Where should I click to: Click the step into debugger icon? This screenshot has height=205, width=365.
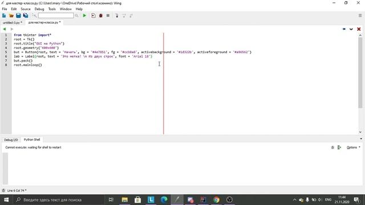point(116,15)
